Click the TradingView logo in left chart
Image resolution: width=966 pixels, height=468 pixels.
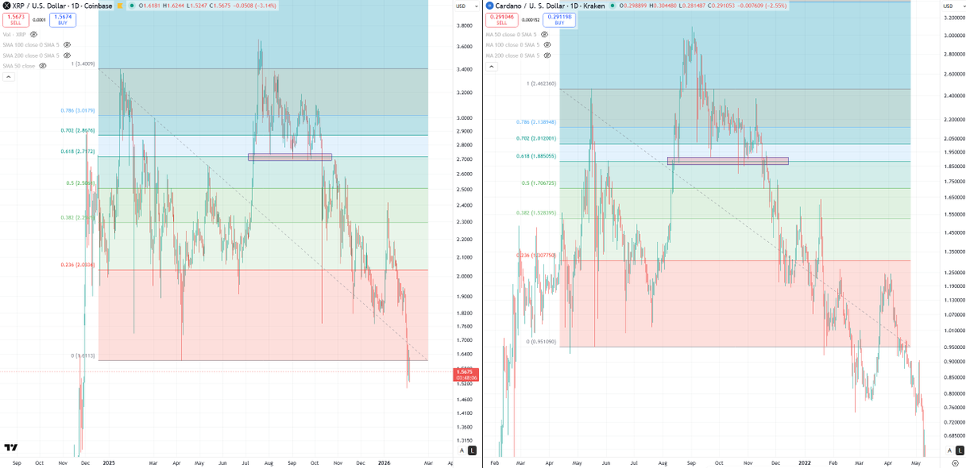pyautogui.click(x=10, y=448)
